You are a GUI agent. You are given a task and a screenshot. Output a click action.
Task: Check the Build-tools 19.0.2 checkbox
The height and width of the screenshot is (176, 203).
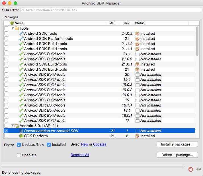point(6,90)
